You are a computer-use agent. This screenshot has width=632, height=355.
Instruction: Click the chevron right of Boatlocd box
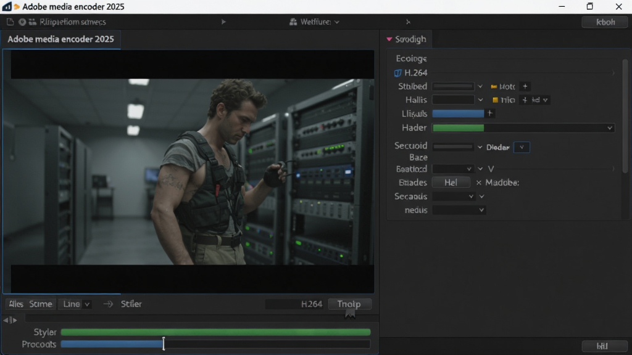pyautogui.click(x=480, y=169)
